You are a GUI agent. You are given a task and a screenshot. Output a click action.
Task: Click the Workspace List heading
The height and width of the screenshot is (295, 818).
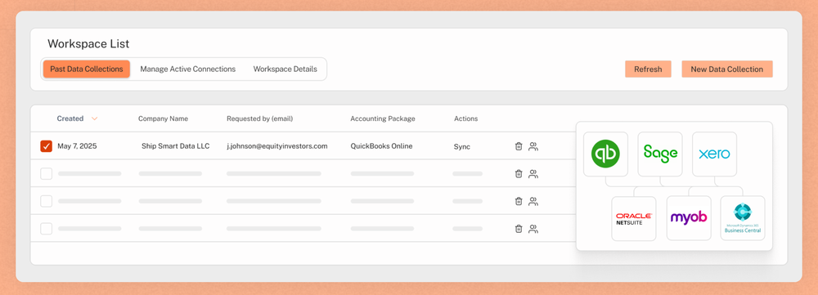(x=88, y=44)
